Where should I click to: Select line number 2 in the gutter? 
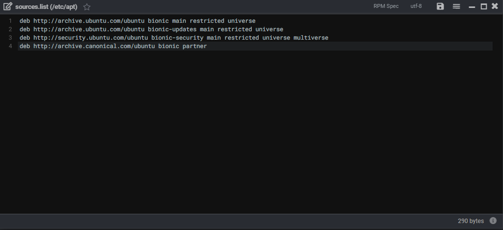point(10,29)
